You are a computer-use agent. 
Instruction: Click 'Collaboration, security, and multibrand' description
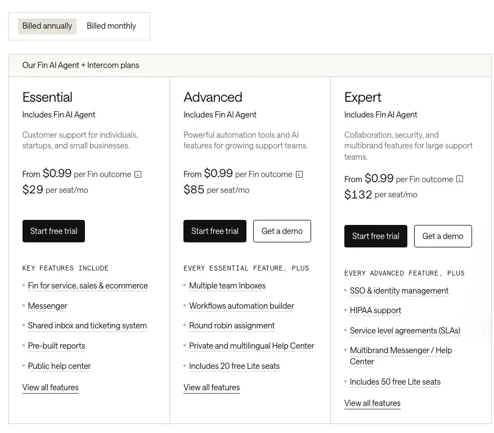408,146
